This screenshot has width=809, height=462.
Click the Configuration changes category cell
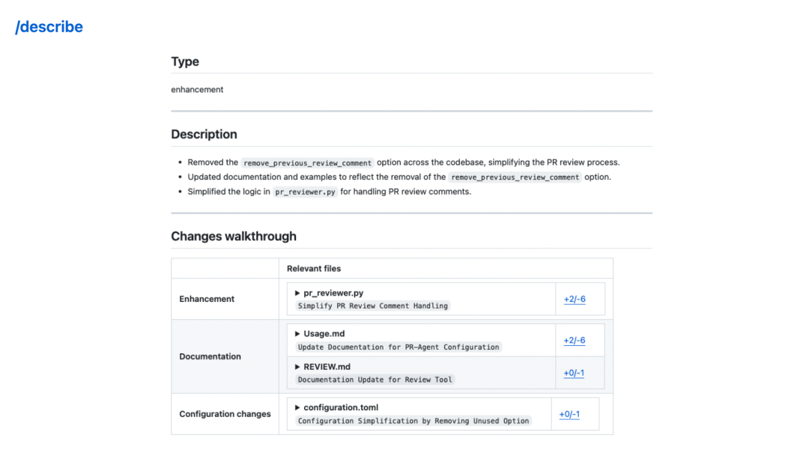(225, 414)
